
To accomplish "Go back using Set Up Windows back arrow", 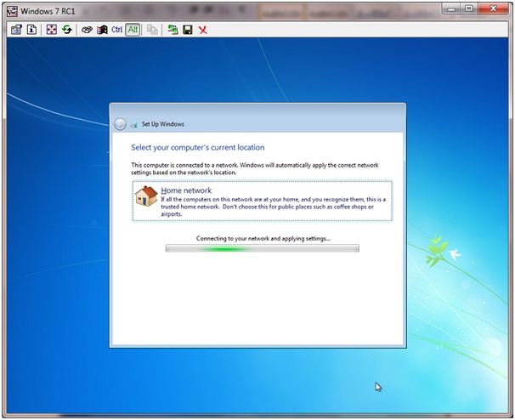I will (120, 124).
